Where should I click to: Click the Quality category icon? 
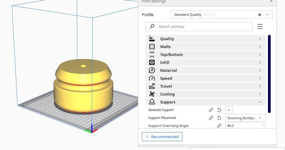click(152, 39)
